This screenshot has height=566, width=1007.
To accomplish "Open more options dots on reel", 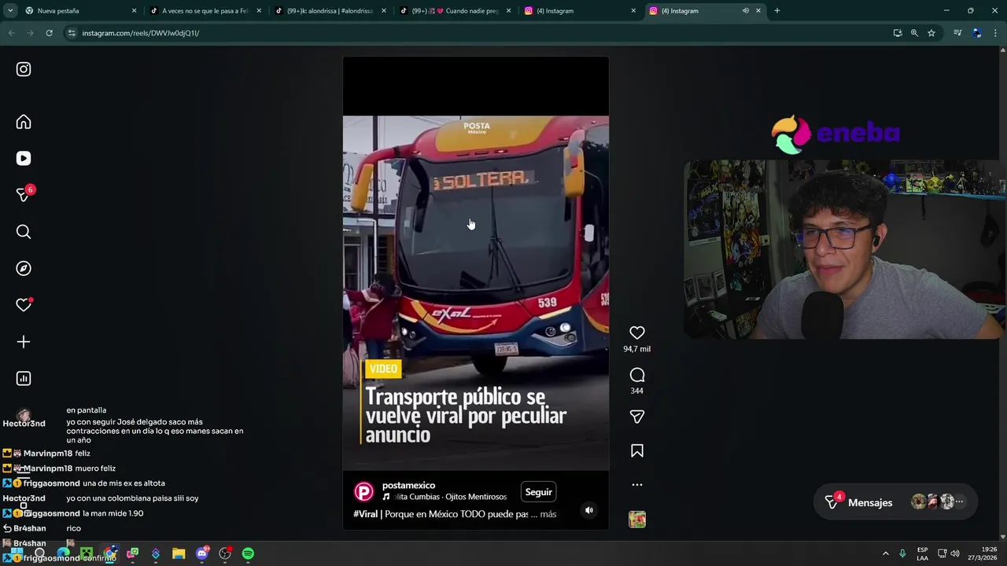I will [x=637, y=485].
